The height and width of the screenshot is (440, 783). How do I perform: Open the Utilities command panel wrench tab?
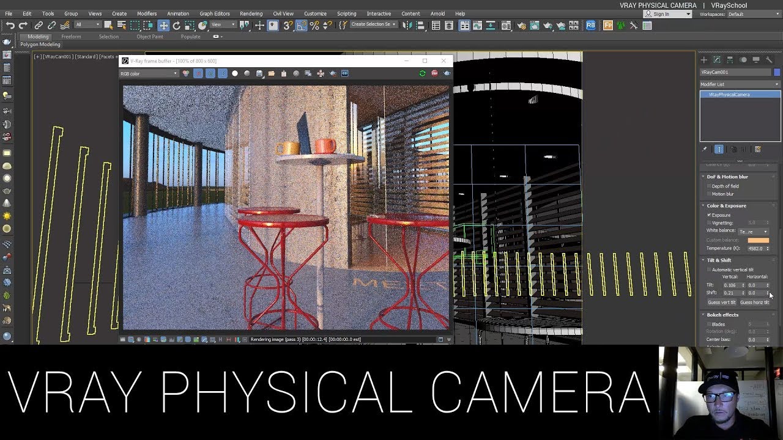click(770, 60)
